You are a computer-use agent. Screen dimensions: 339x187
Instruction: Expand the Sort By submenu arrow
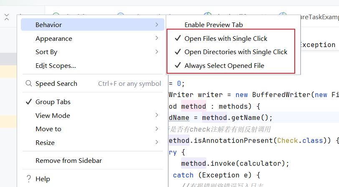coord(157,52)
